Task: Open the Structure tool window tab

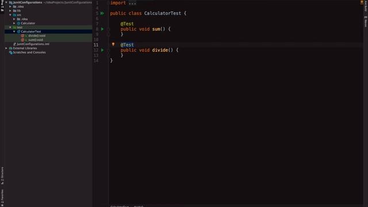Action: [x=2, y=175]
